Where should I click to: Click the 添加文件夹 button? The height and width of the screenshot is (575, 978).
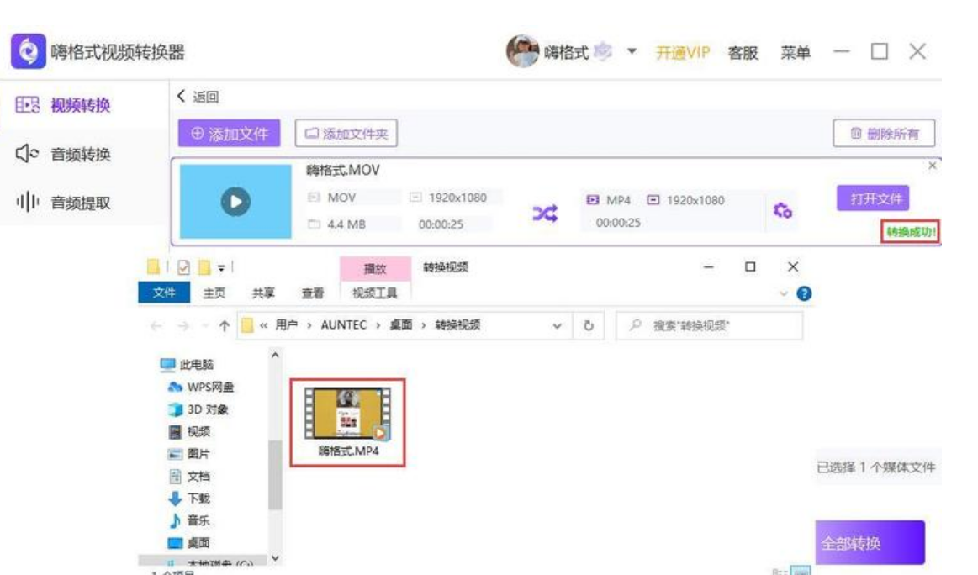coord(346,134)
